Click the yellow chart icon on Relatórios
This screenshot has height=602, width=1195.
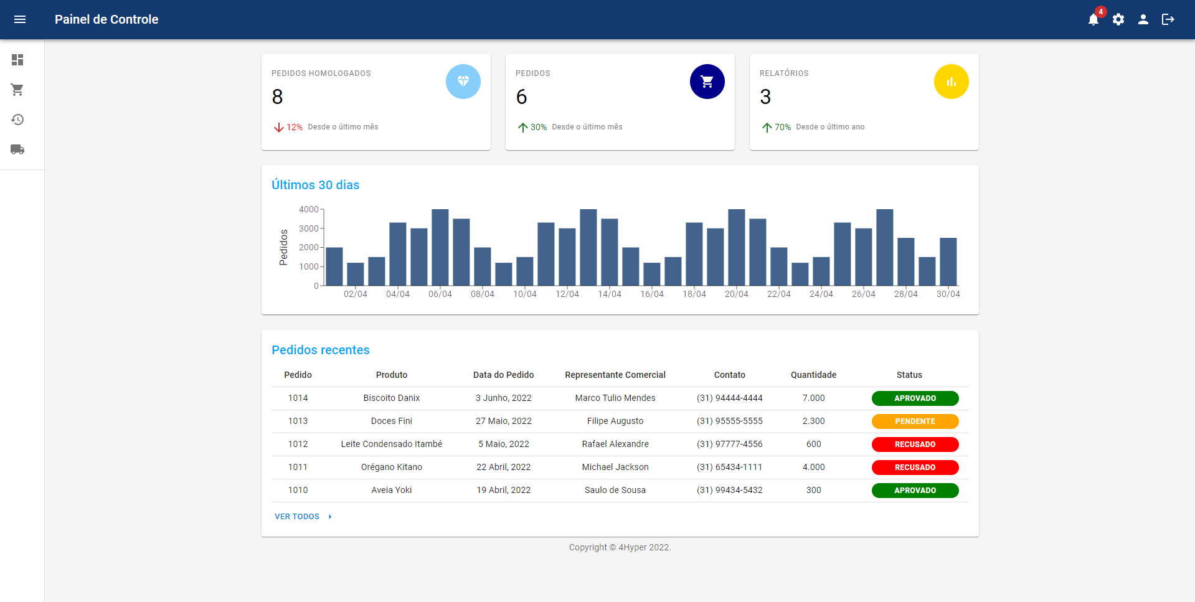[x=951, y=82]
